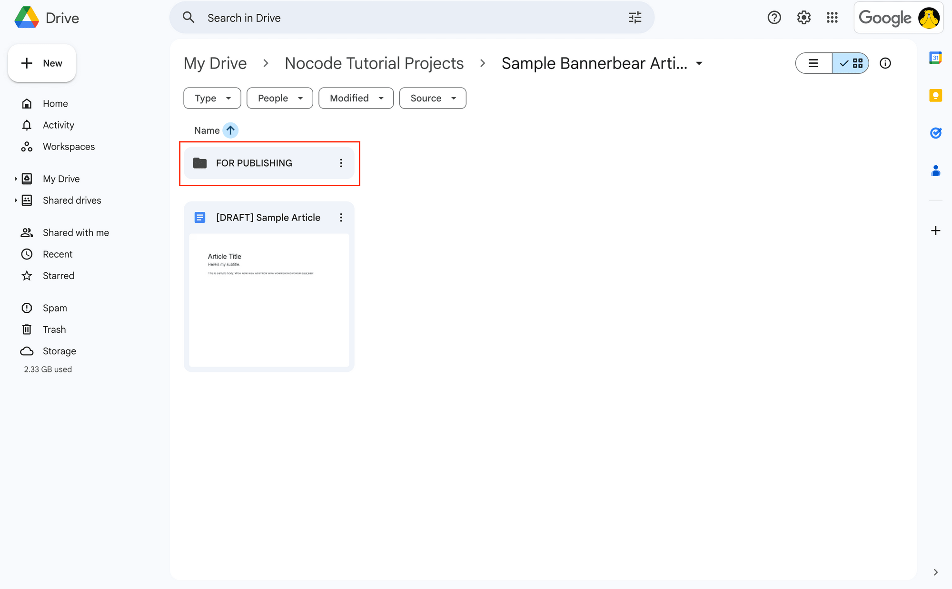Go to Shared with me
The height and width of the screenshot is (589, 952).
point(76,232)
